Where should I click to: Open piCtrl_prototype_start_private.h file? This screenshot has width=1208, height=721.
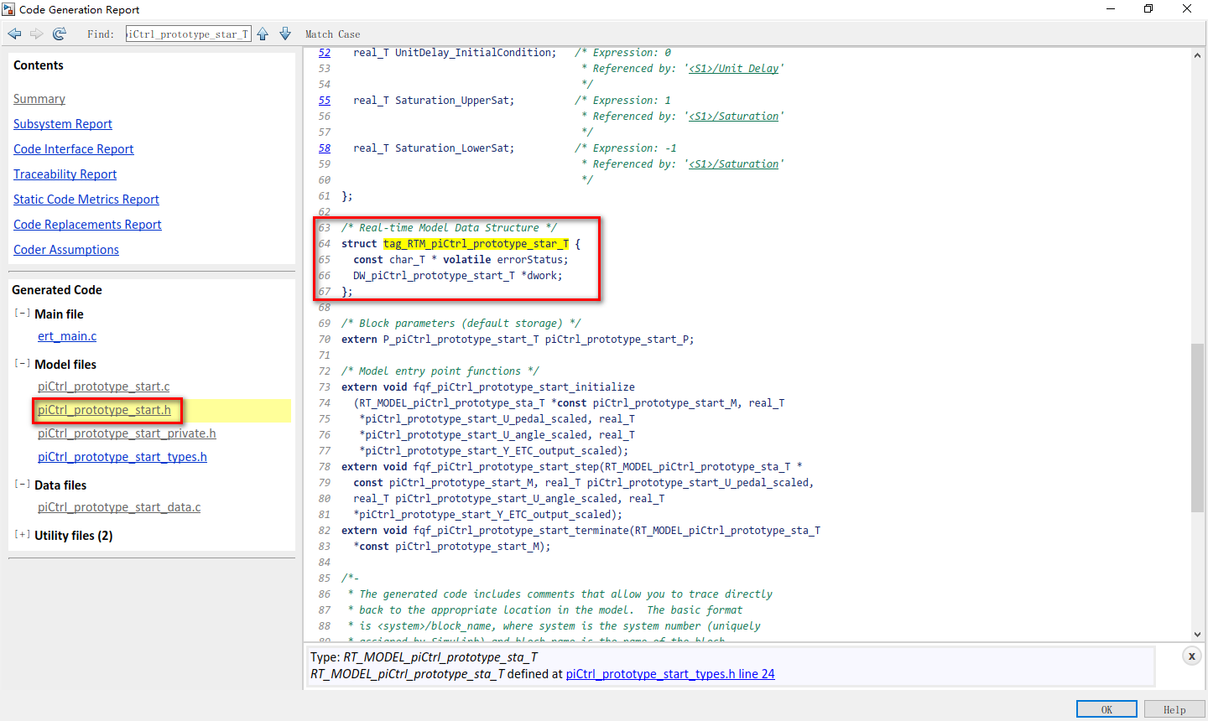pos(127,433)
